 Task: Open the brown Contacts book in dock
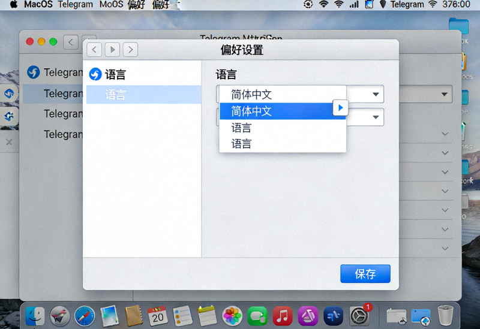134,316
